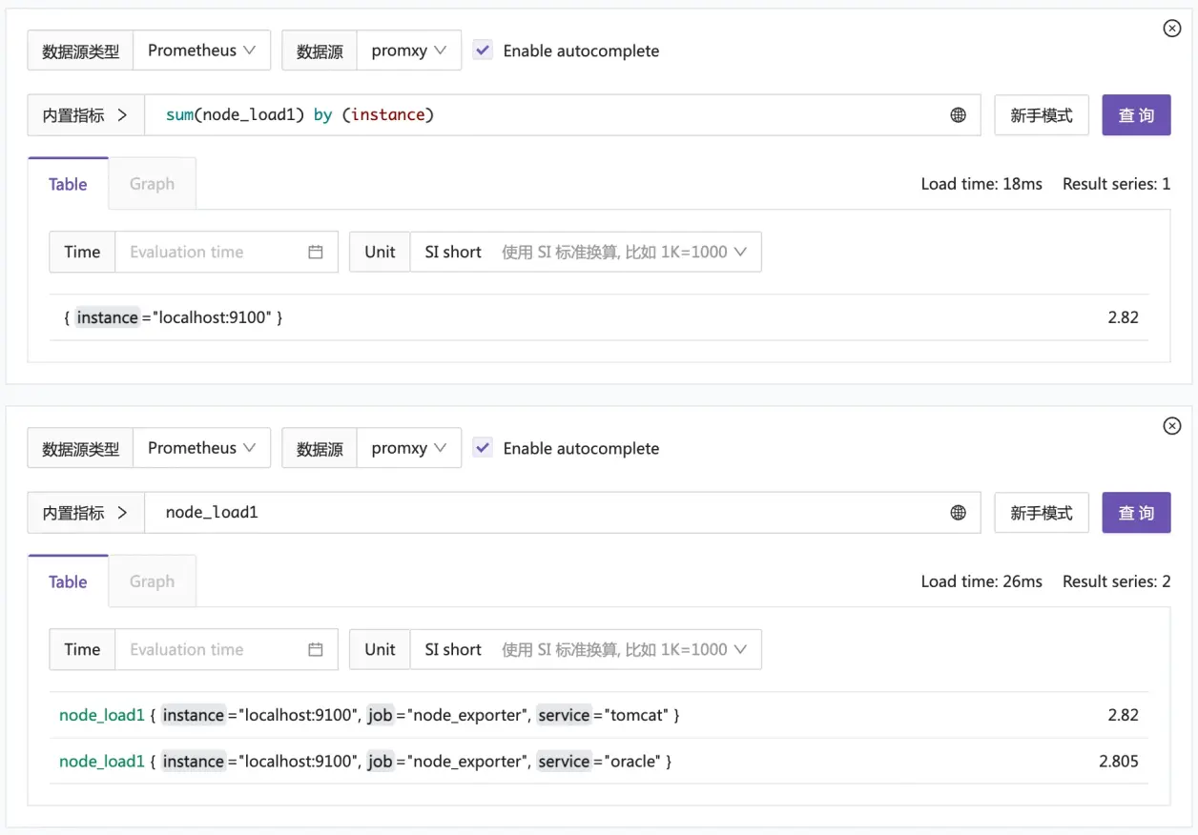The image size is (1198, 835).
Task: Click the Load time: 18ms text
Action: [981, 184]
